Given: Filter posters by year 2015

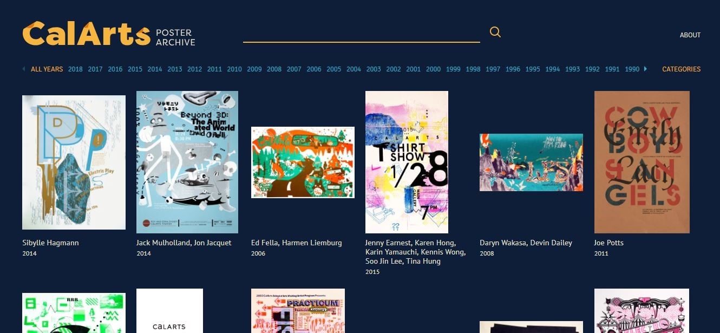Looking at the screenshot, I should (135, 69).
